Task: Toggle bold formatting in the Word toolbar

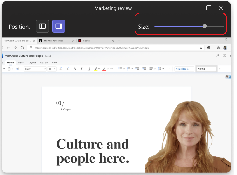Action: coord(74,69)
